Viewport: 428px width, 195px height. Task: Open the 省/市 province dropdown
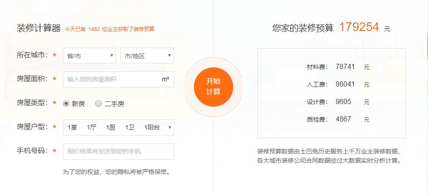point(90,56)
